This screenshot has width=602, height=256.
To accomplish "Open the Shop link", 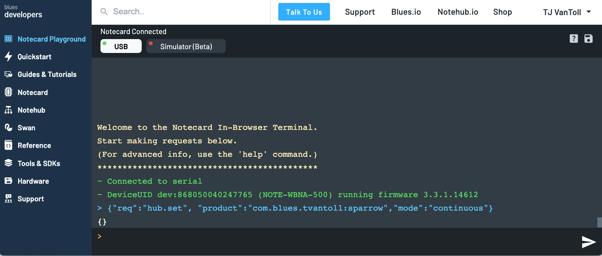I will pos(502,12).
